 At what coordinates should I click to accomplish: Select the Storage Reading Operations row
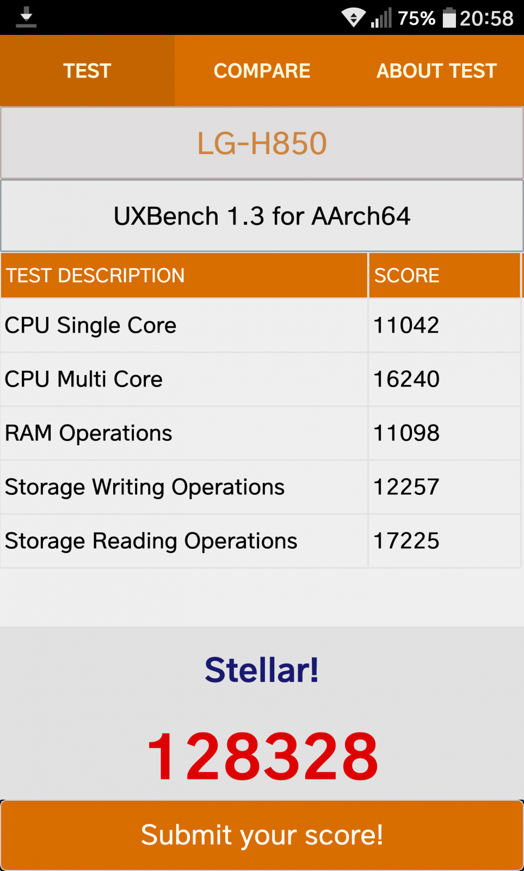[261, 541]
